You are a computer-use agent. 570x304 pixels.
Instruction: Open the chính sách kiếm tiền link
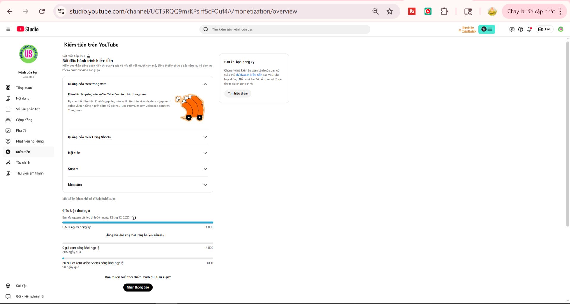[249, 75]
